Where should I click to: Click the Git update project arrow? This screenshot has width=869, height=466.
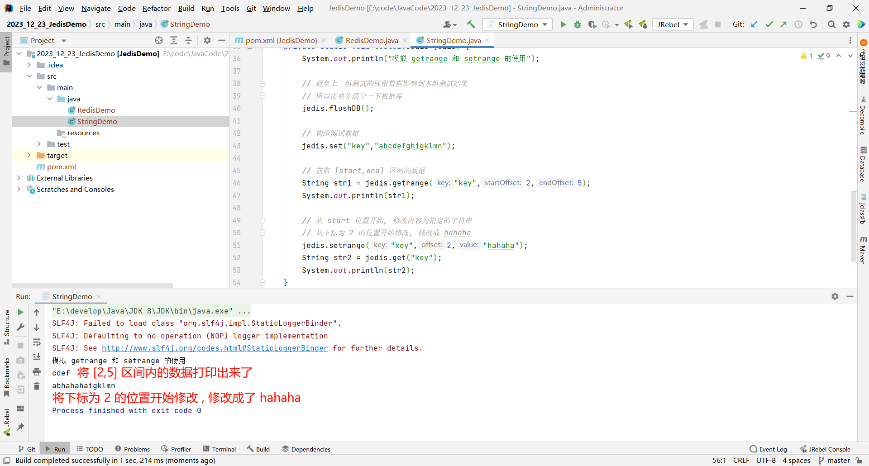tap(754, 24)
